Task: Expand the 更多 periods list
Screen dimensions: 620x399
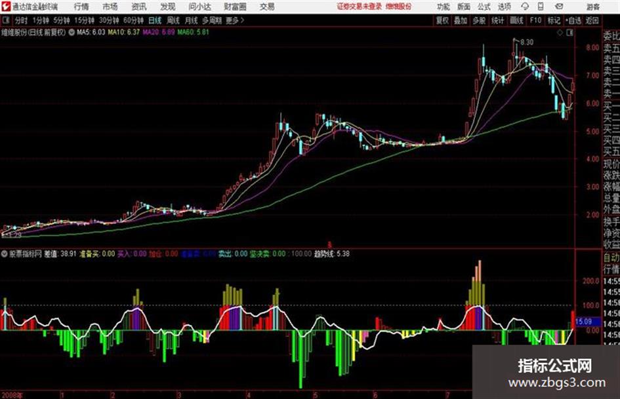Action: 235,20
